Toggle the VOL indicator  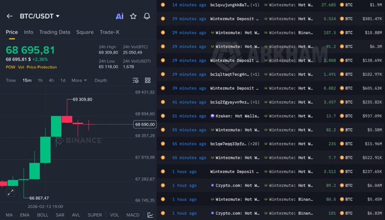pos(114,215)
